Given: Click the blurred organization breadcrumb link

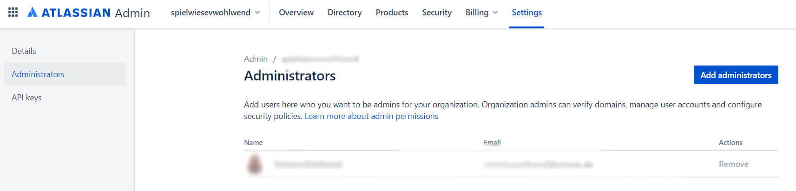Looking at the screenshot, I should pos(320,59).
